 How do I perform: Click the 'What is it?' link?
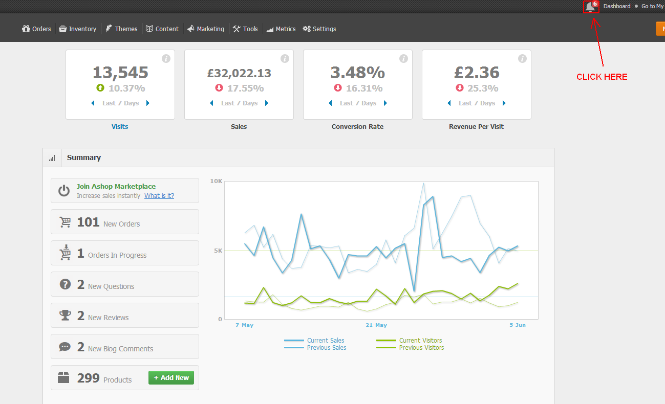click(159, 195)
